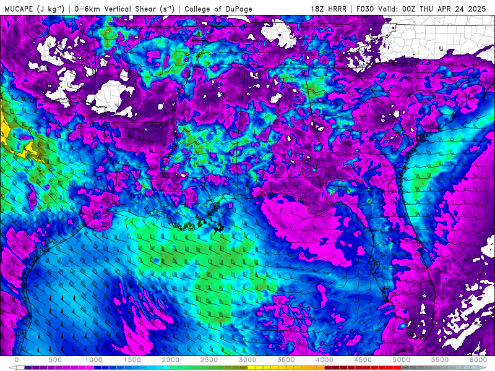Click the '0' value on the color scale
495x371 pixels.
pyautogui.click(x=17, y=360)
